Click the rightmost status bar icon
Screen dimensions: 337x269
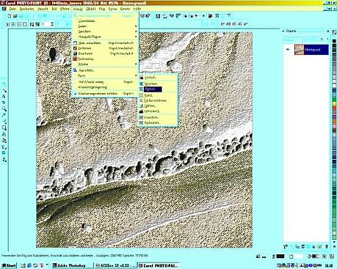tap(332, 257)
